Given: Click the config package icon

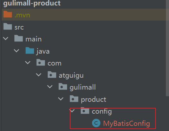Looking at the screenshot, I should pos(85,110).
